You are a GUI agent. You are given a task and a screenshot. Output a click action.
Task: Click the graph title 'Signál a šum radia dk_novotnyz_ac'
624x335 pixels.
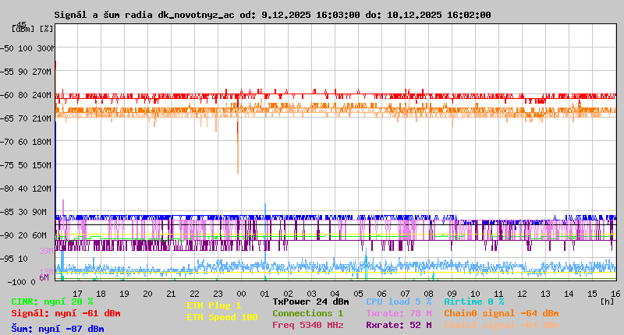(x=144, y=15)
